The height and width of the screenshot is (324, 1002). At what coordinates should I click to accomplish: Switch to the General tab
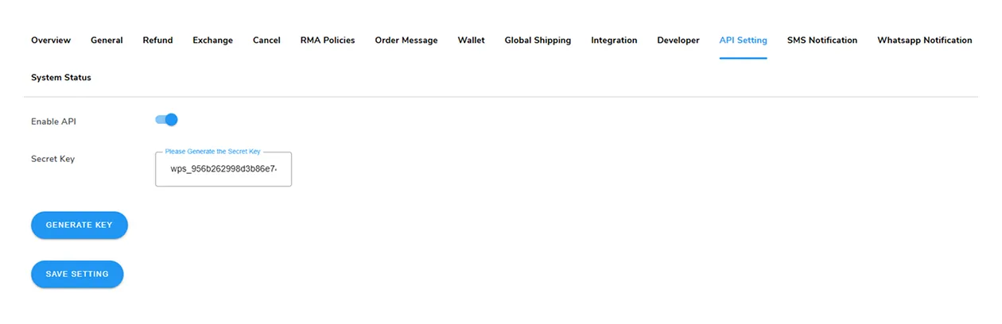[x=107, y=40]
